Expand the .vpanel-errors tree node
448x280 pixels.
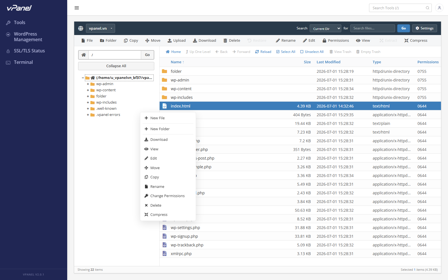coord(88,115)
